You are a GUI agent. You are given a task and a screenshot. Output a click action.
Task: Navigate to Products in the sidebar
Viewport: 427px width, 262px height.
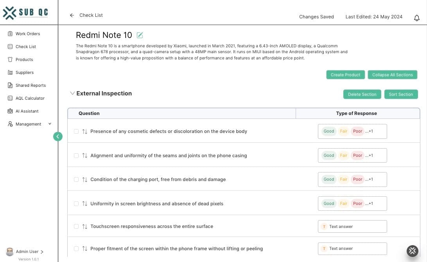[x=24, y=59]
